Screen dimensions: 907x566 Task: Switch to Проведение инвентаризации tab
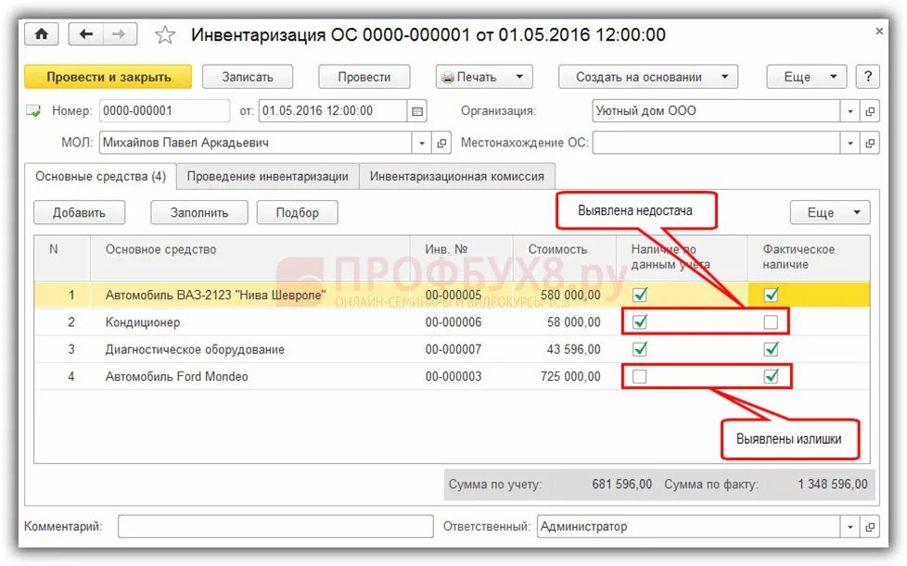(x=267, y=177)
